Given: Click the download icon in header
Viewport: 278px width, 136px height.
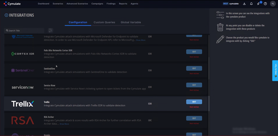Looking at the screenshot, I should pyautogui.click(x=244, y=4).
